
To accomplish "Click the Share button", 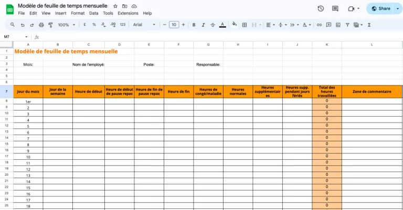I will pyautogui.click(x=381, y=8).
